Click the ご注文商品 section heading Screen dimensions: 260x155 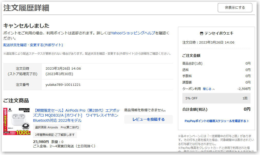pos(16,101)
